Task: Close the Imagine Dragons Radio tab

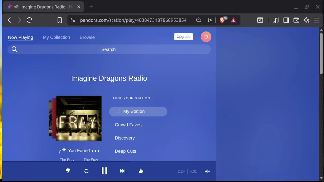Action: (79, 7)
